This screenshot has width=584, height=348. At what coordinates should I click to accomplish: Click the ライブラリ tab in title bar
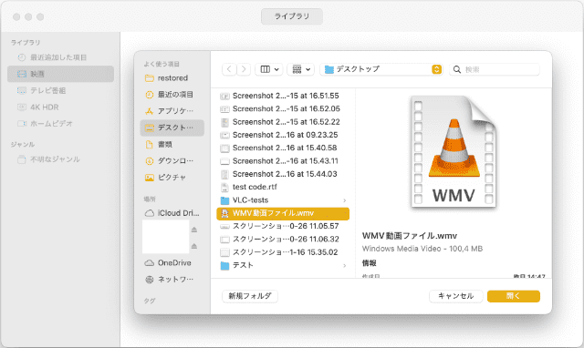coord(292,16)
